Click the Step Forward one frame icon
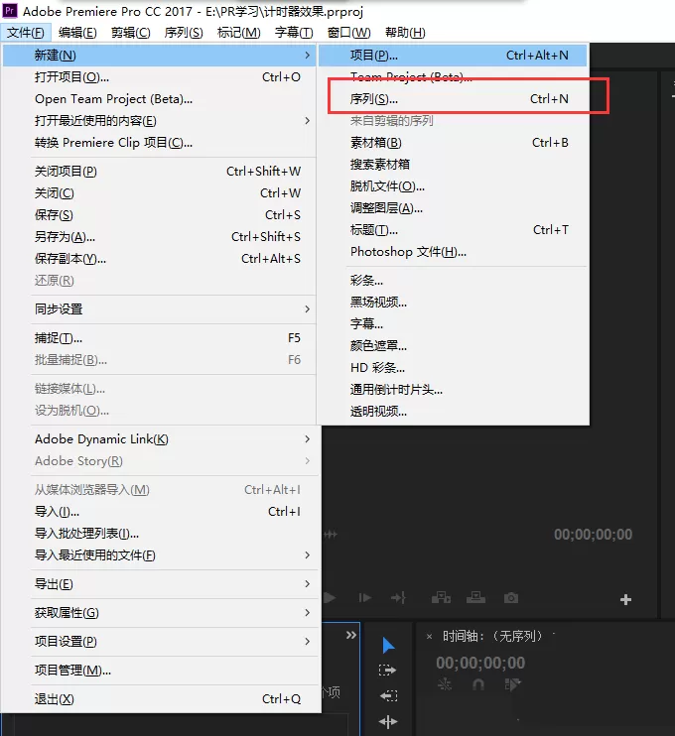This screenshot has height=736, width=675. pyautogui.click(x=364, y=597)
